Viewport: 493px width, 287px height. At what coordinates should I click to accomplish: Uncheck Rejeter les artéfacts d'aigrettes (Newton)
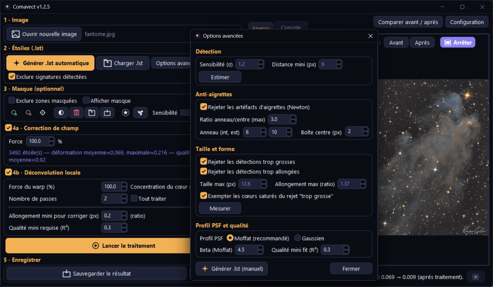pyautogui.click(x=203, y=107)
